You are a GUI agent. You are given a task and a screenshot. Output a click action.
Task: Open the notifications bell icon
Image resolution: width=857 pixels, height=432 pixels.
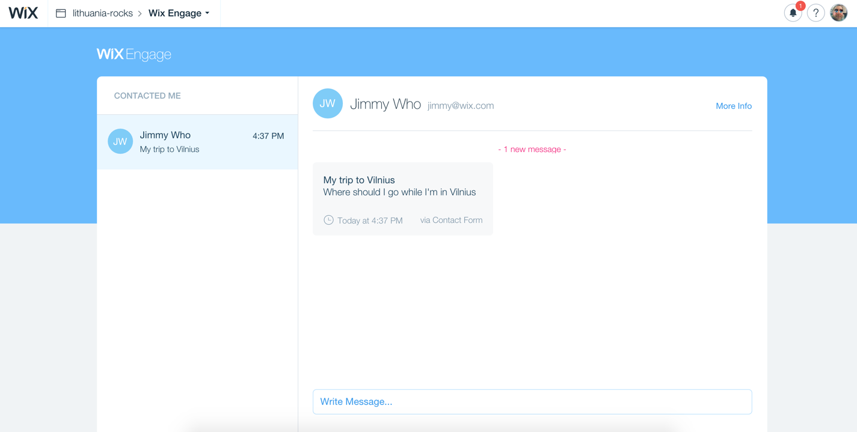tap(793, 13)
